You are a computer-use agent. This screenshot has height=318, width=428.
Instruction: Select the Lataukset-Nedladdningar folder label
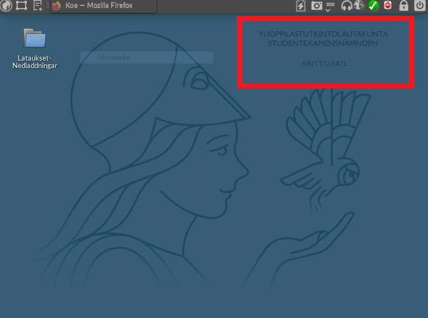coord(34,62)
